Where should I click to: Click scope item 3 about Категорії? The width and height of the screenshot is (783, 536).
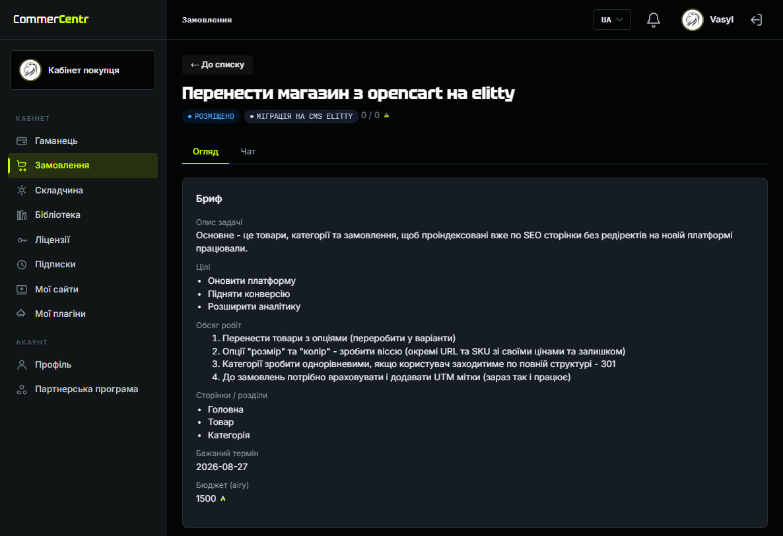419,364
